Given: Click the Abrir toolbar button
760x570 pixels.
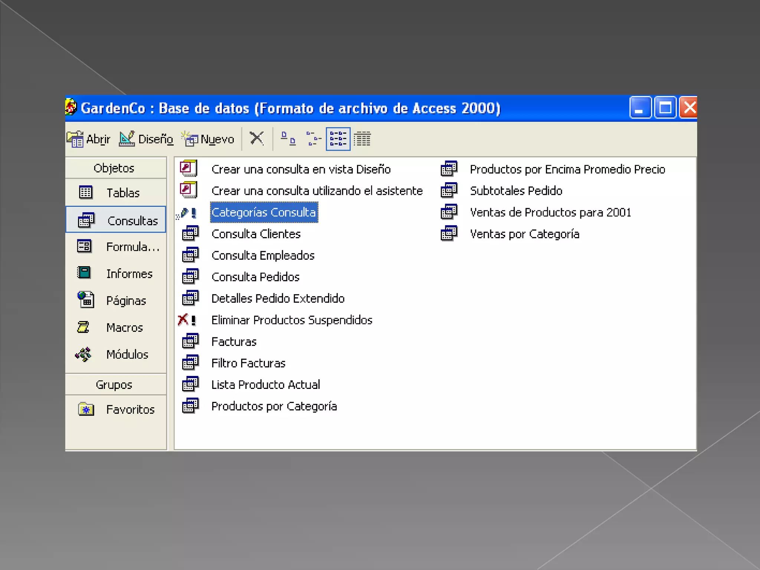Looking at the screenshot, I should pos(89,139).
